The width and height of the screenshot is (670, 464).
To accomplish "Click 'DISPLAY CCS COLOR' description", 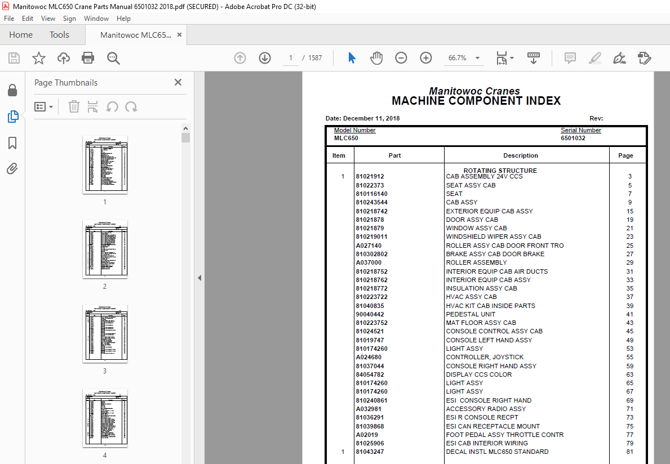I will (x=478, y=374).
